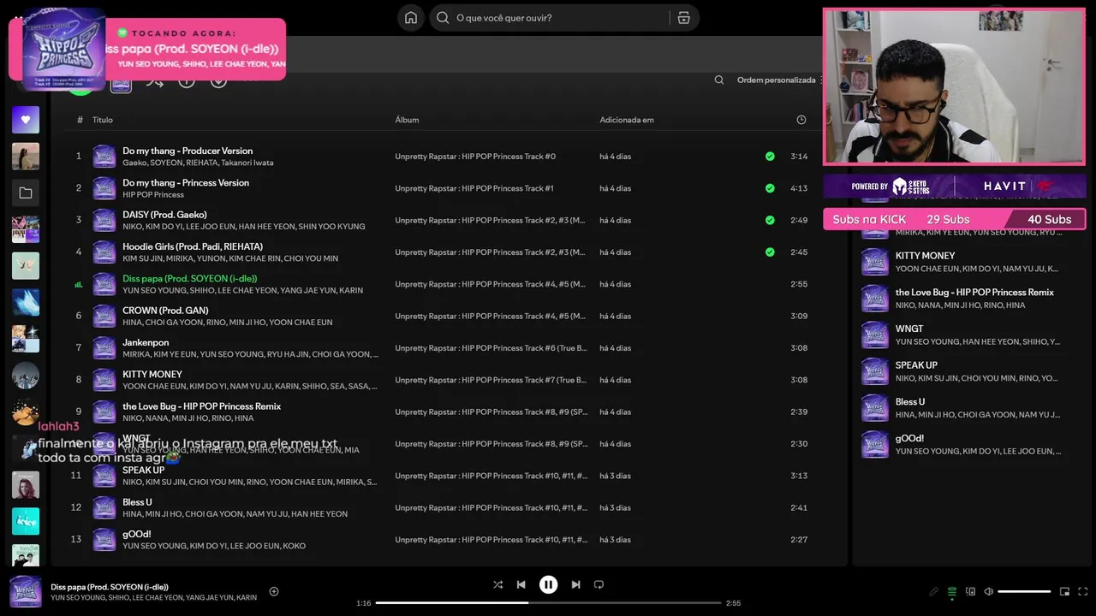Click há 3 dias date on gOOd! row
This screenshot has width=1096, height=616.
click(615, 540)
